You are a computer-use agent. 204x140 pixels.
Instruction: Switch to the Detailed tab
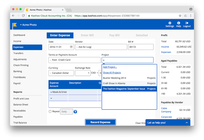click(x=142, y=35)
